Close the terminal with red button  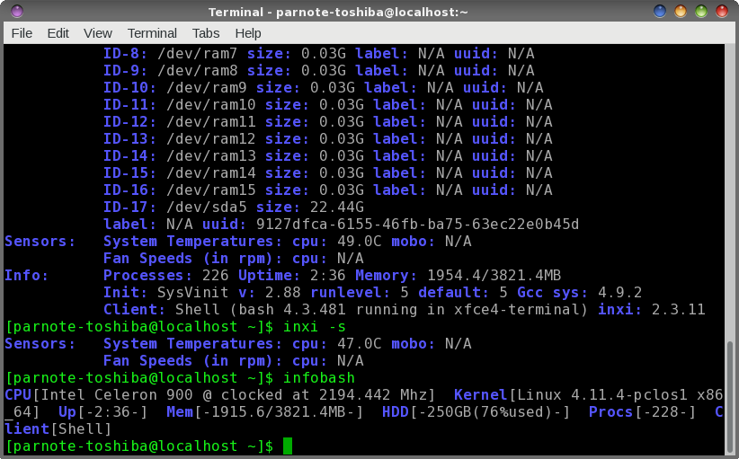pos(722,12)
